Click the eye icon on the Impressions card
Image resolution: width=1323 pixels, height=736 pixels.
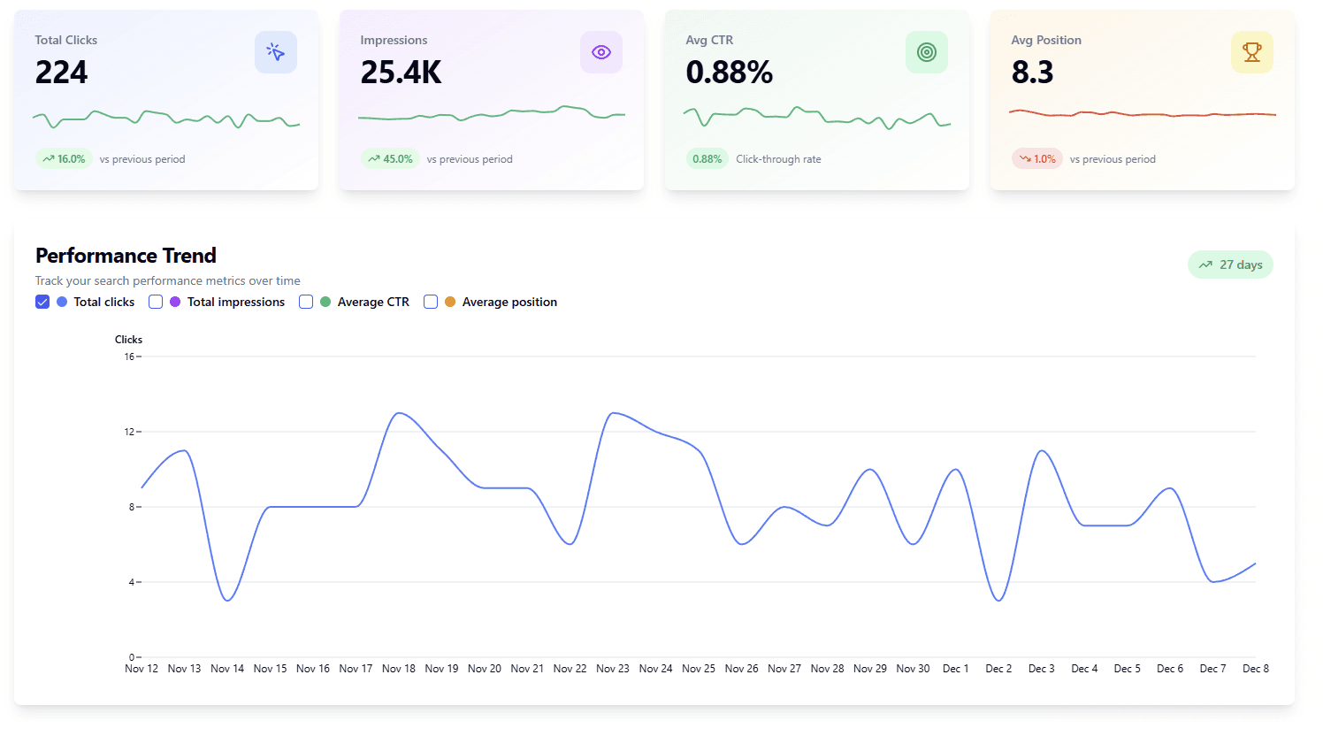(x=601, y=52)
